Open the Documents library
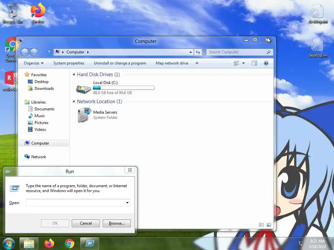Image resolution: width=334 pixels, height=250 pixels. [44, 109]
